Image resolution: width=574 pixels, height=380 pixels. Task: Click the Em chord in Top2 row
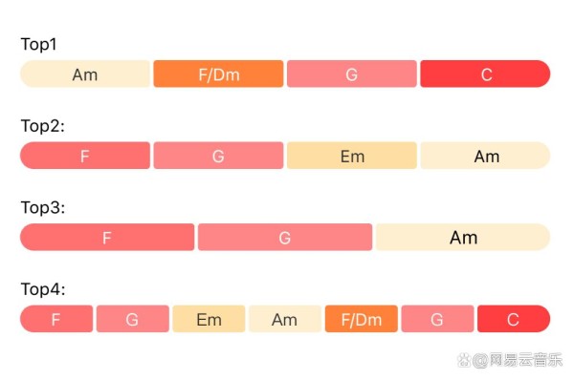click(x=352, y=156)
